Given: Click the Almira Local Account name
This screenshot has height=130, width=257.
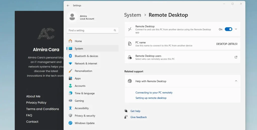Looking at the screenshot, I should point(87,17).
